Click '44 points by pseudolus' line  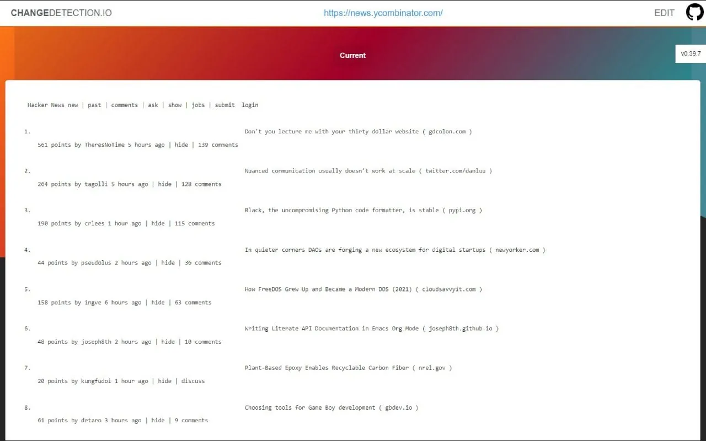[130, 263]
